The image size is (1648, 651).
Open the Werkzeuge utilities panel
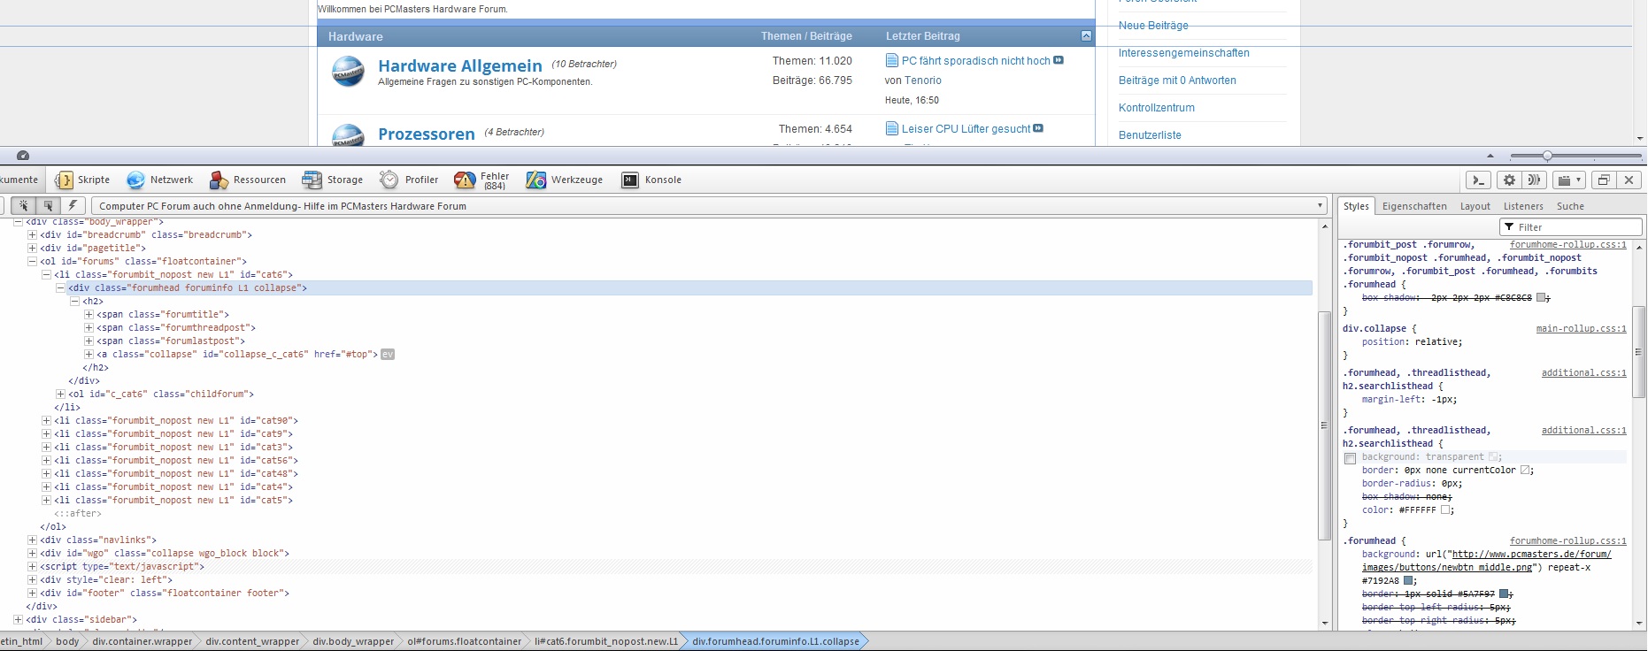(565, 180)
